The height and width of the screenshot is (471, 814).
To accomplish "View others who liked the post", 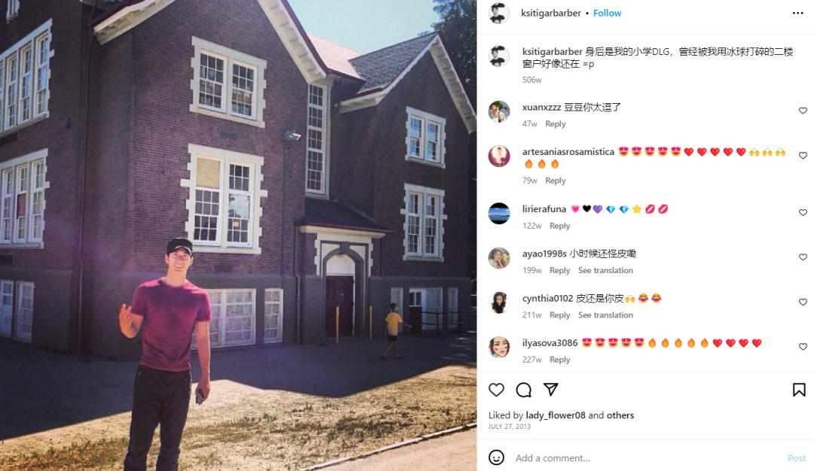I will (620, 415).
